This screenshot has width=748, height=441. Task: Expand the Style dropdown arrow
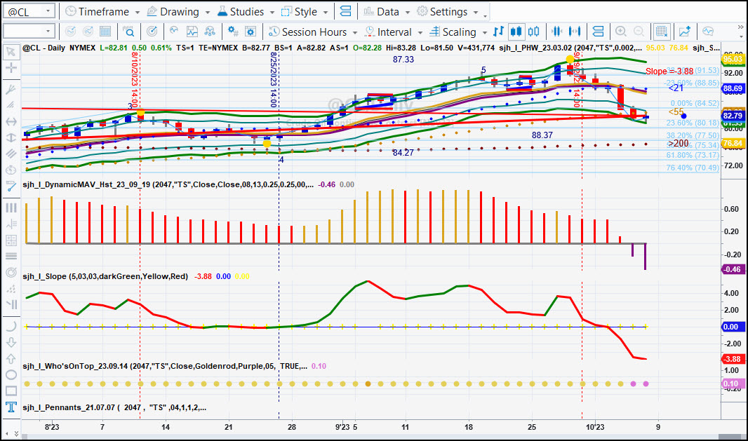click(326, 12)
